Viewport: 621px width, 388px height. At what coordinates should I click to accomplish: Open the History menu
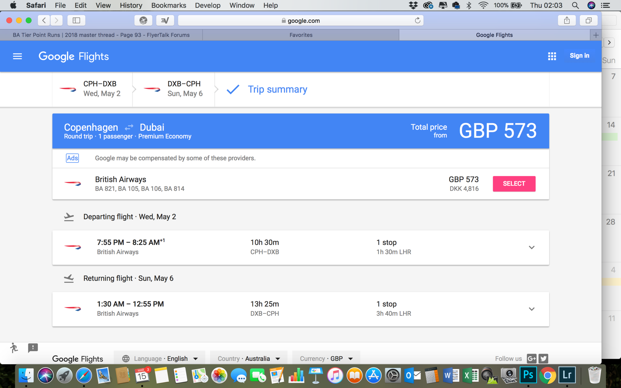coord(131,5)
